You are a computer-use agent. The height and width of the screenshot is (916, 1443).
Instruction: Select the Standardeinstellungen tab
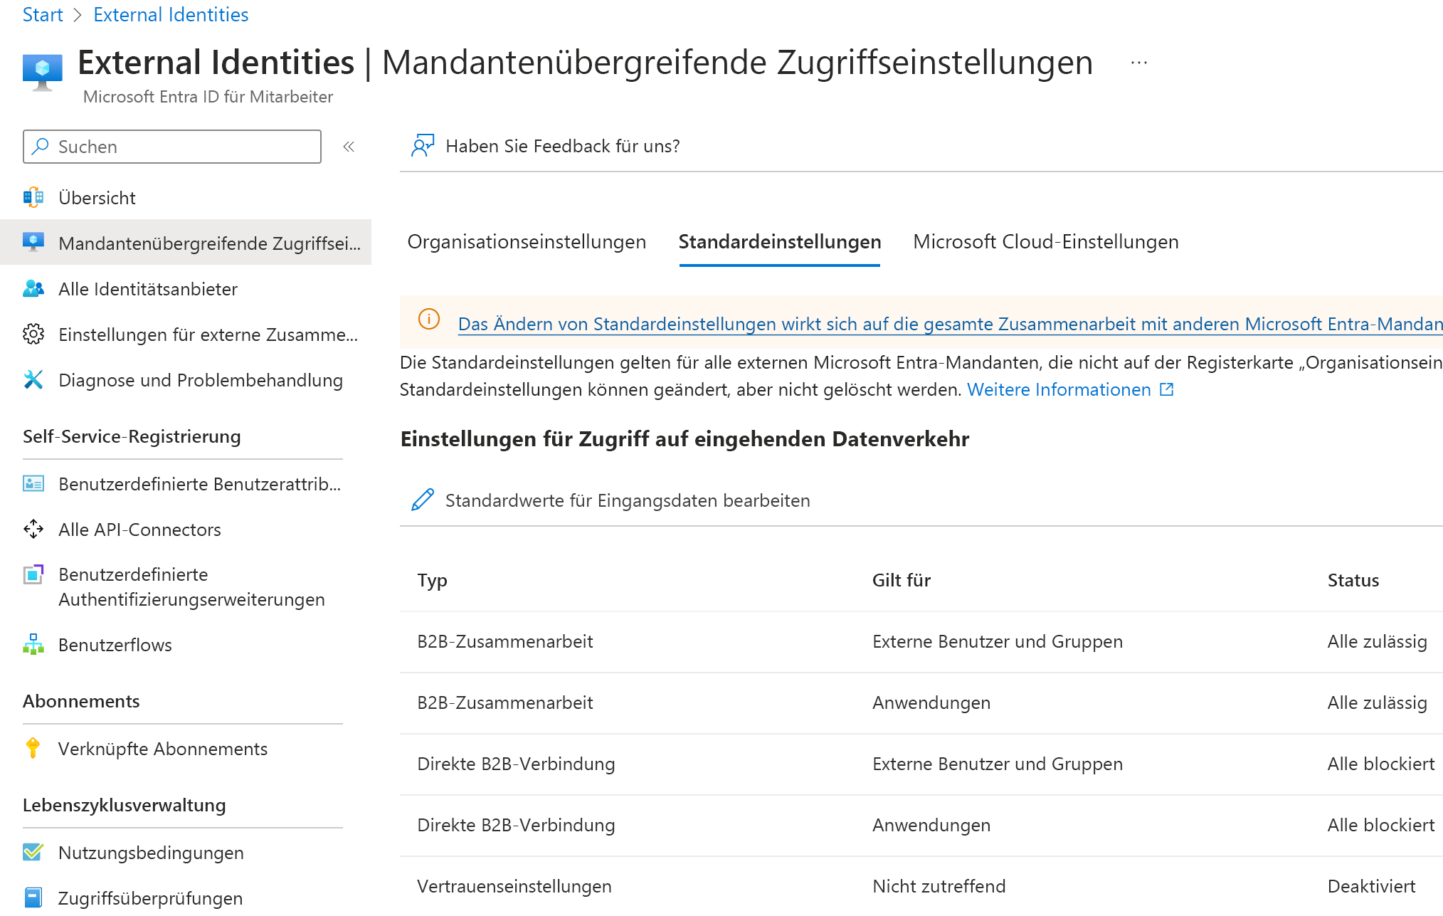pyautogui.click(x=780, y=242)
